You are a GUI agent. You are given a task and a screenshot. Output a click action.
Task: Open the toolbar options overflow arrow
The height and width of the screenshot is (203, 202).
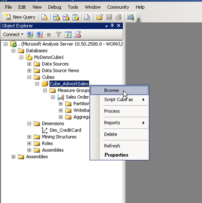click(x=139, y=20)
